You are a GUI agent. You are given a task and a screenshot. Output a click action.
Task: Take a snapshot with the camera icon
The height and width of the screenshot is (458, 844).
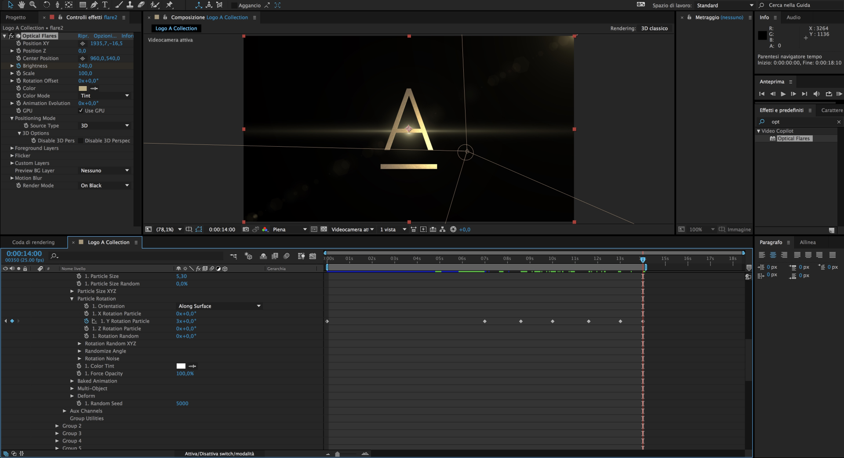(x=246, y=229)
